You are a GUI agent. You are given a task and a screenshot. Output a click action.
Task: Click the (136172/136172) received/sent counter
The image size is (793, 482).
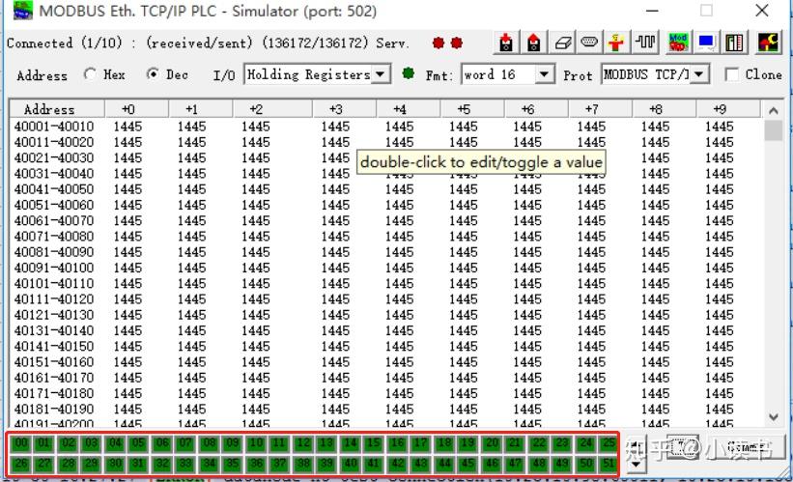315,43
